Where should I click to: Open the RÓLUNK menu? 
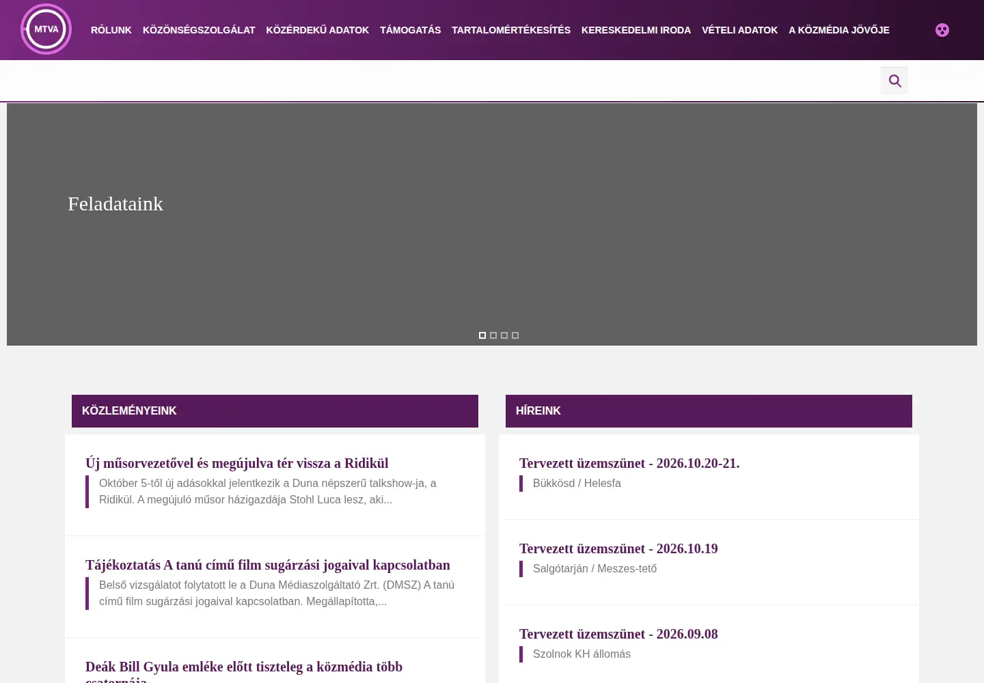pyautogui.click(x=111, y=30)
